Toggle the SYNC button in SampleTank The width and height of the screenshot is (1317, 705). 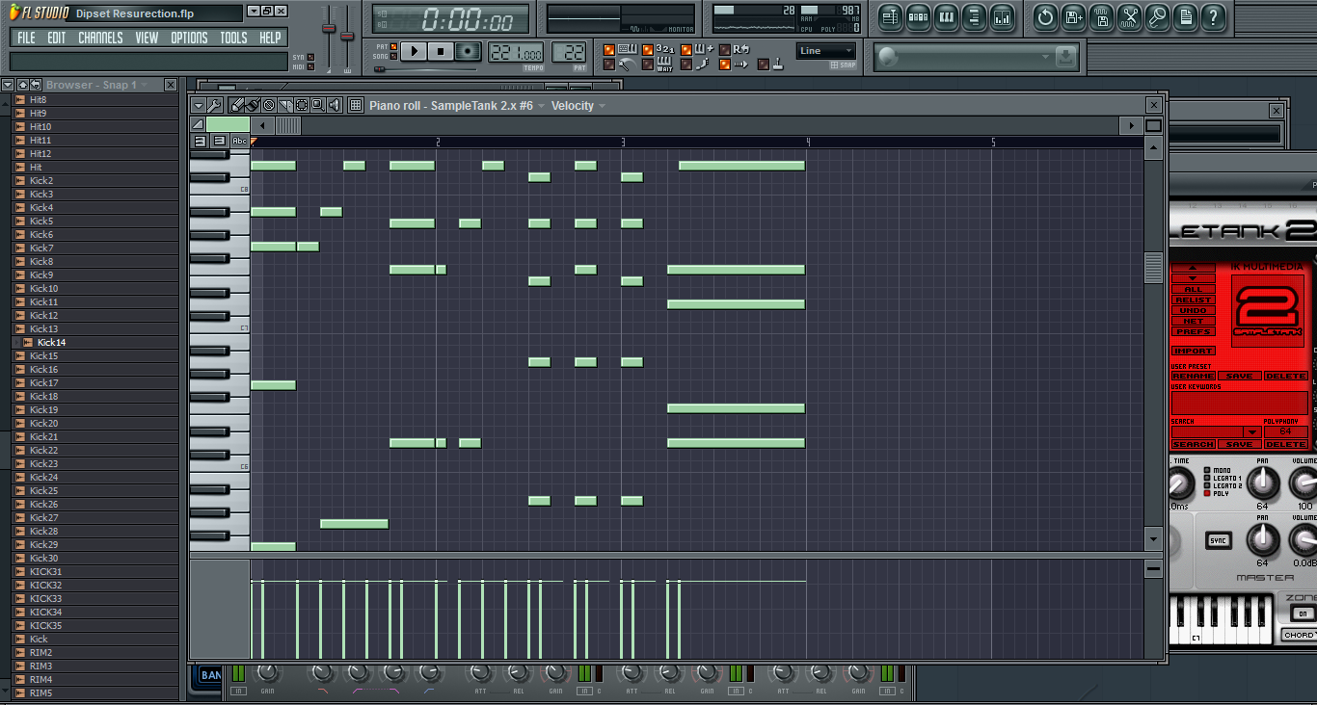point(1219,540)
